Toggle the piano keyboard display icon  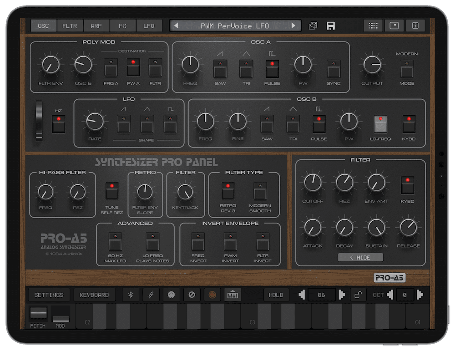click(x=233, y=295)
